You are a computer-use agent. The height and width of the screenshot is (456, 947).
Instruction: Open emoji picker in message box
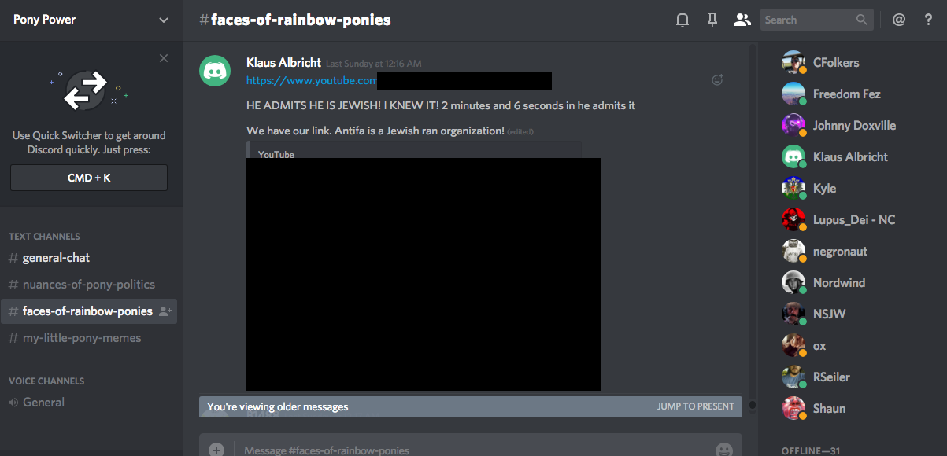723,450
